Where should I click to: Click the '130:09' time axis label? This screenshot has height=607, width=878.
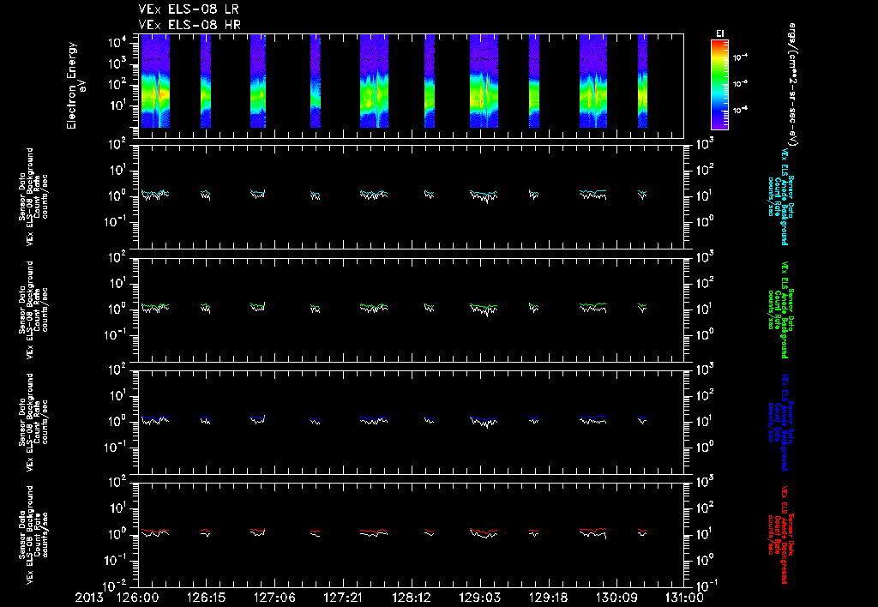(616, 598)
